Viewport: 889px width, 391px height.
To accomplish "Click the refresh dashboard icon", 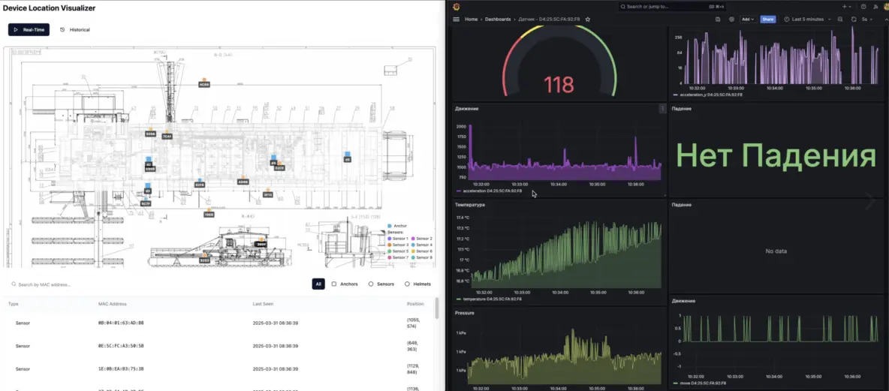I will tap(854, 19).
